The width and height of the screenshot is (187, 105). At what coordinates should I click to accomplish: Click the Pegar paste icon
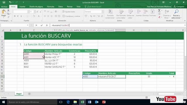click(x=4, y=12)
